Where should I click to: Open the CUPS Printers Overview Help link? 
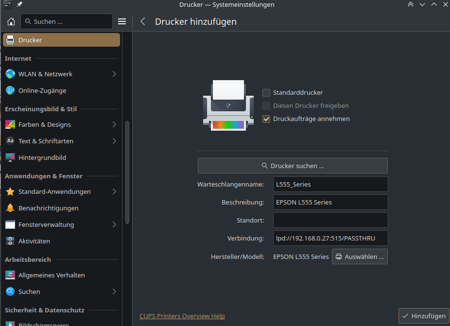pos(182,316)
